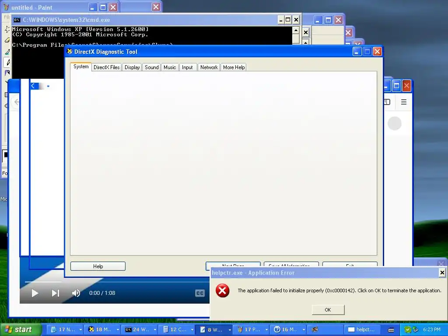This screenshot has height=336, width=448.
Task: Open the Network tab
Action: [x=209, y=67]
